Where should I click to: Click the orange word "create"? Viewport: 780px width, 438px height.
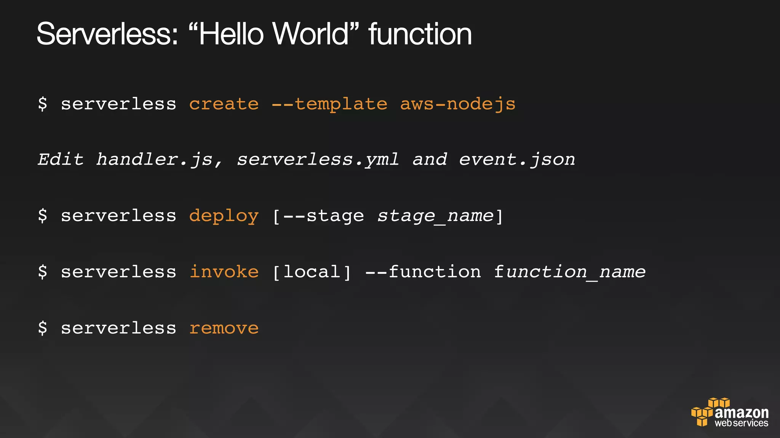point(224,104)
